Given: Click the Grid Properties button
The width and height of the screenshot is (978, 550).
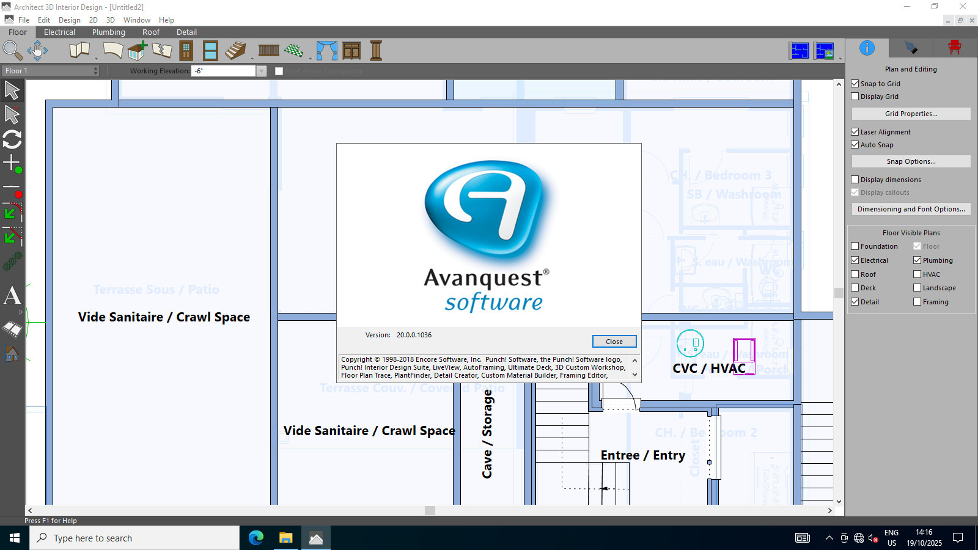Looking at the screenshot, I should tap(910, 114).
